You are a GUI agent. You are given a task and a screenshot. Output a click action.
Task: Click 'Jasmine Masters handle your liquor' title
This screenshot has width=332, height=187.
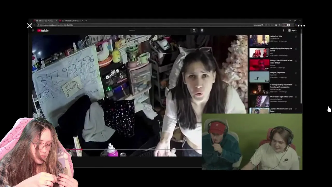281,110
